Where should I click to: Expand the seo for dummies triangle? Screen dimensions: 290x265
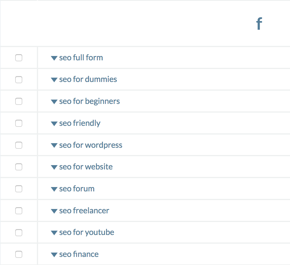coord(54,80)
